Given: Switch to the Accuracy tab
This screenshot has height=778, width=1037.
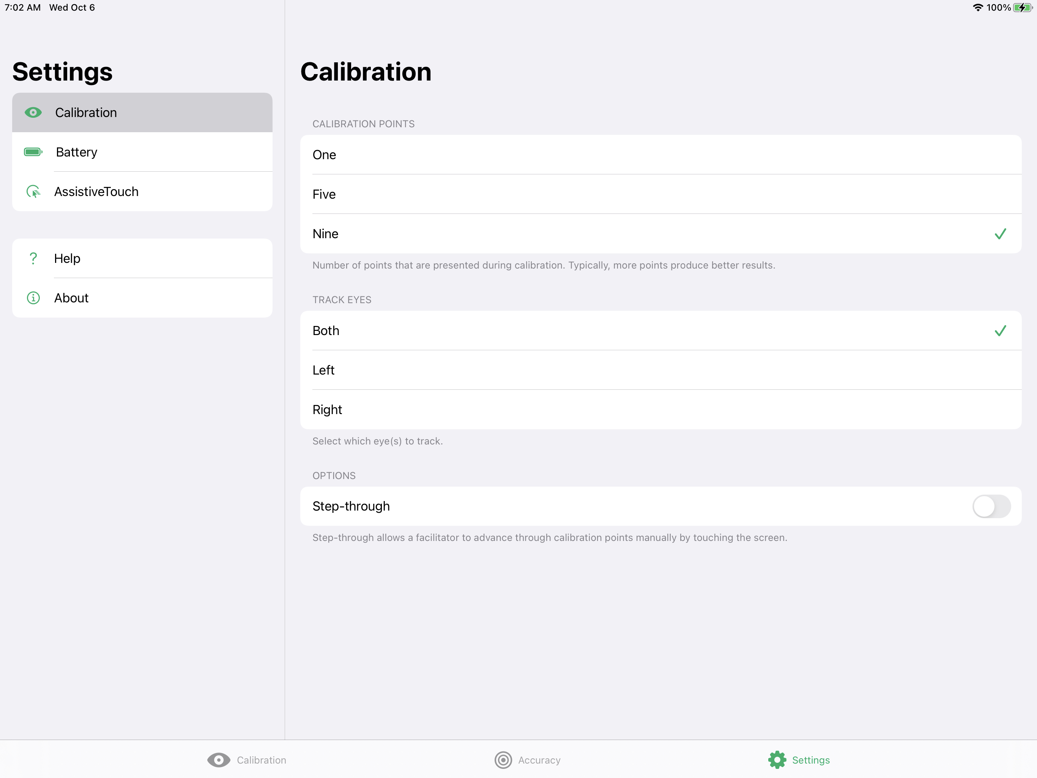Looking at the screenshot, I should click(x=527, y=760).
